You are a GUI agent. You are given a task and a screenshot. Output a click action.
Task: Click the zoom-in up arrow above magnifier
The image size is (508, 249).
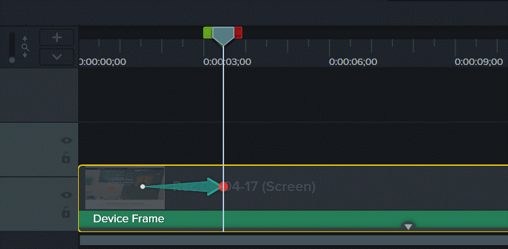25,38
